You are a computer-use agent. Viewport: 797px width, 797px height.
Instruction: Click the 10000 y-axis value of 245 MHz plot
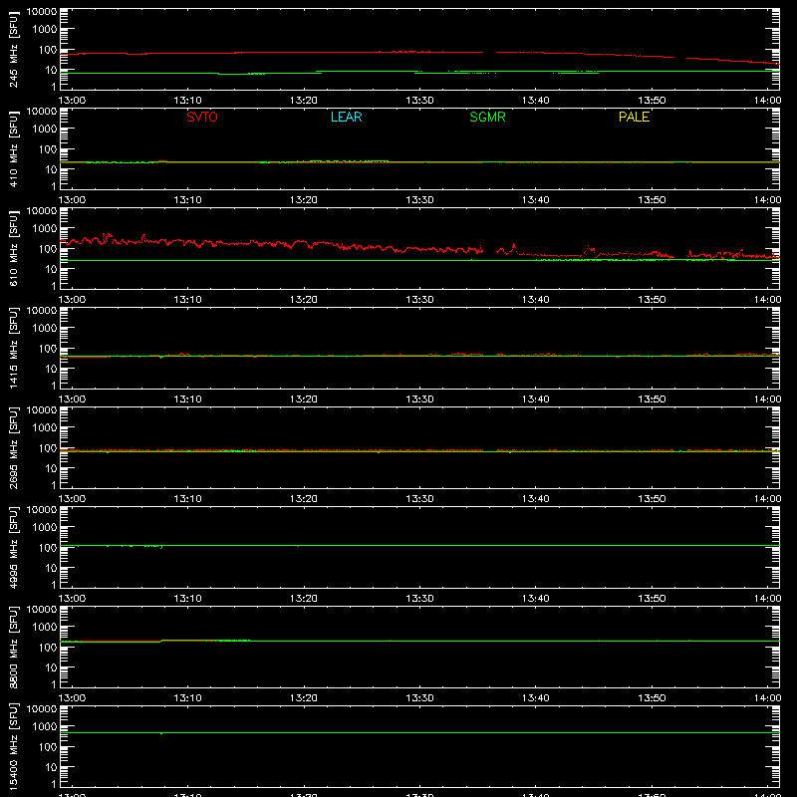point(42,12)
